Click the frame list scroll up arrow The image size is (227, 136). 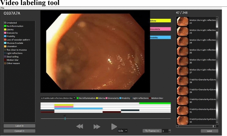217,18
